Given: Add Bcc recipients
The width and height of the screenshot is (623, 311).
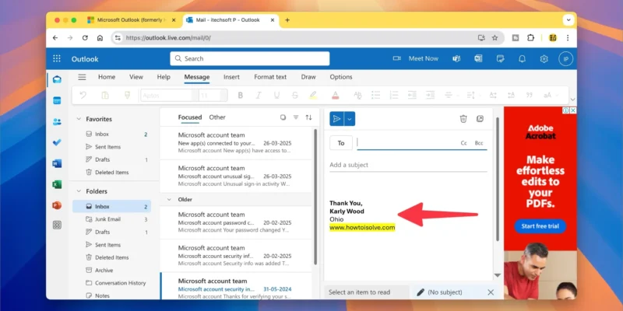Looking at the screenshot, I should tap(479, 143).
